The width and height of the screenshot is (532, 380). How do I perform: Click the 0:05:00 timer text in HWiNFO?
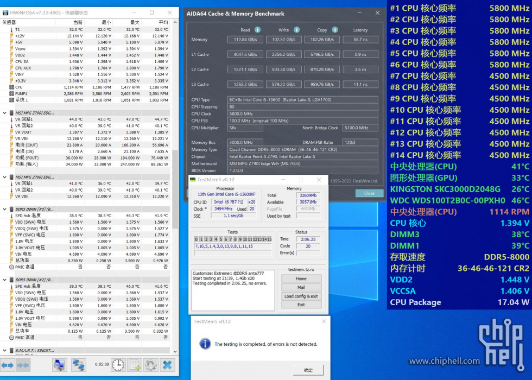(102, 364)
